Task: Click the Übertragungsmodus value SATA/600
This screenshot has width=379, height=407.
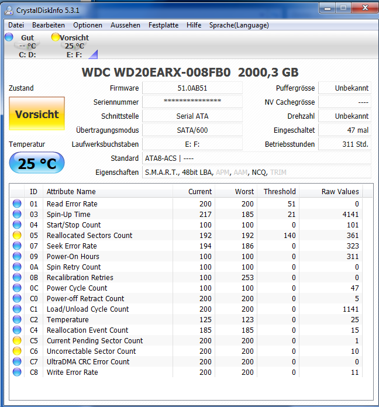Action: point(192,130)
